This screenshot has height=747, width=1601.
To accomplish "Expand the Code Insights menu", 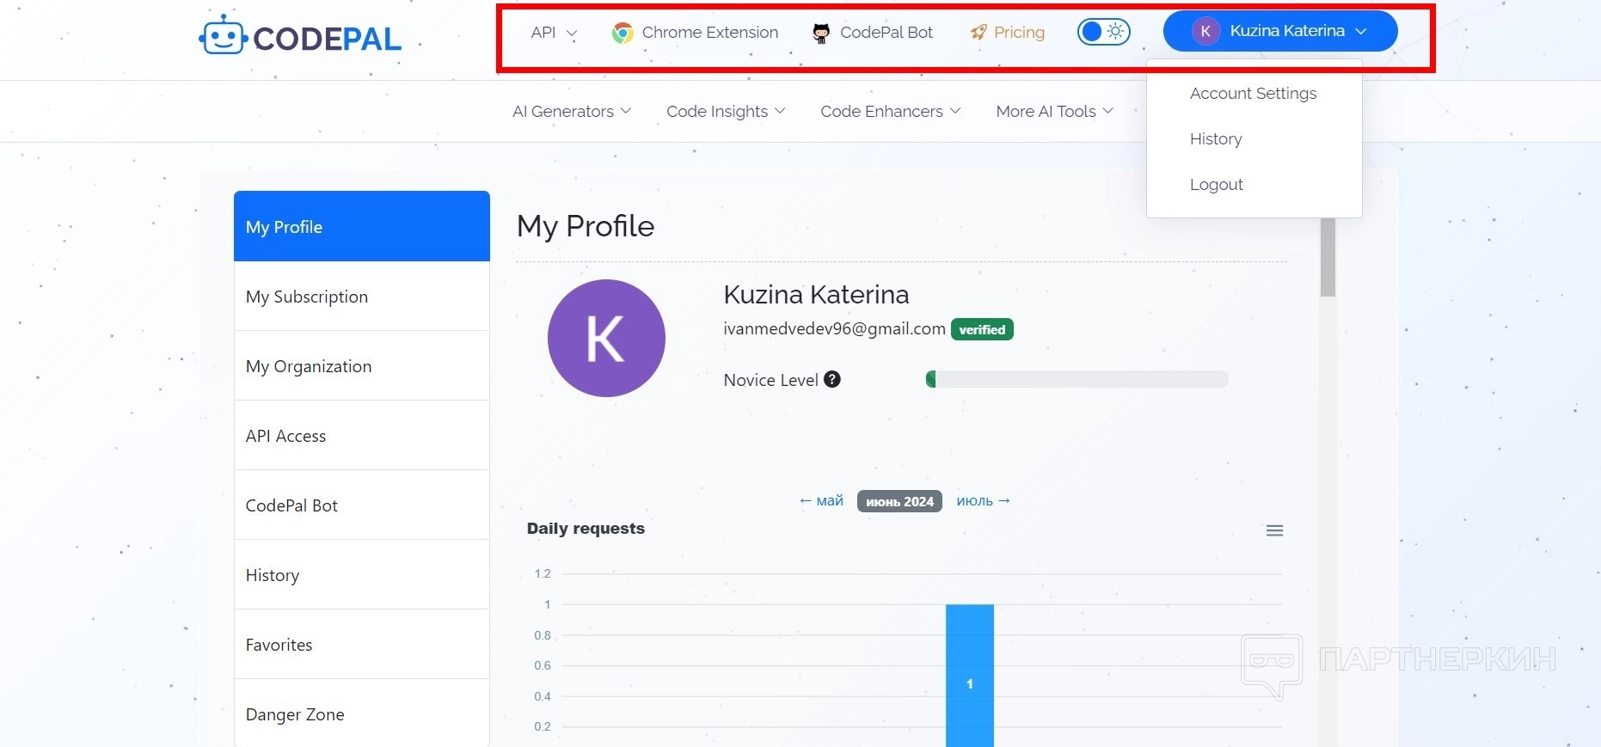I will pos(726,111).
